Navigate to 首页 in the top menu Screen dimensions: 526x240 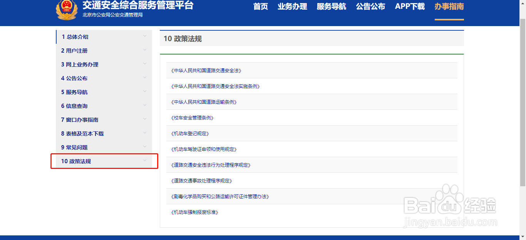(x=260, y=7)
